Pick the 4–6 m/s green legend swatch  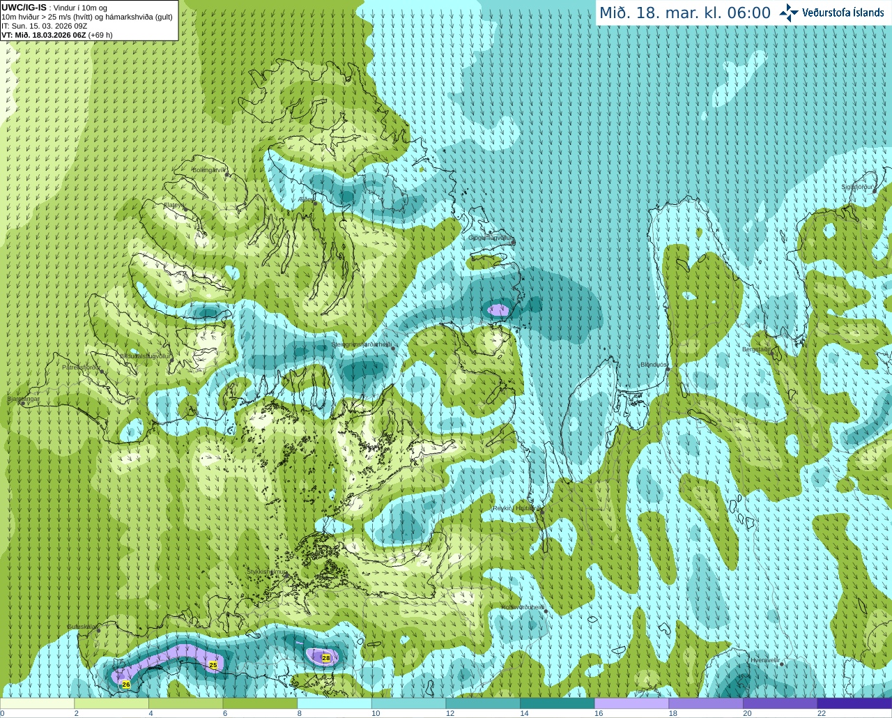[185, 703]
